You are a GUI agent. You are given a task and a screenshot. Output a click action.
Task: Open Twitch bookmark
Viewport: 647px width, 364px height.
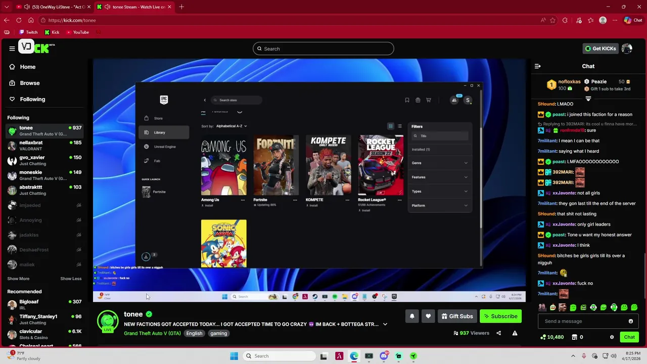pyautogui.click(x=28, y=32)
